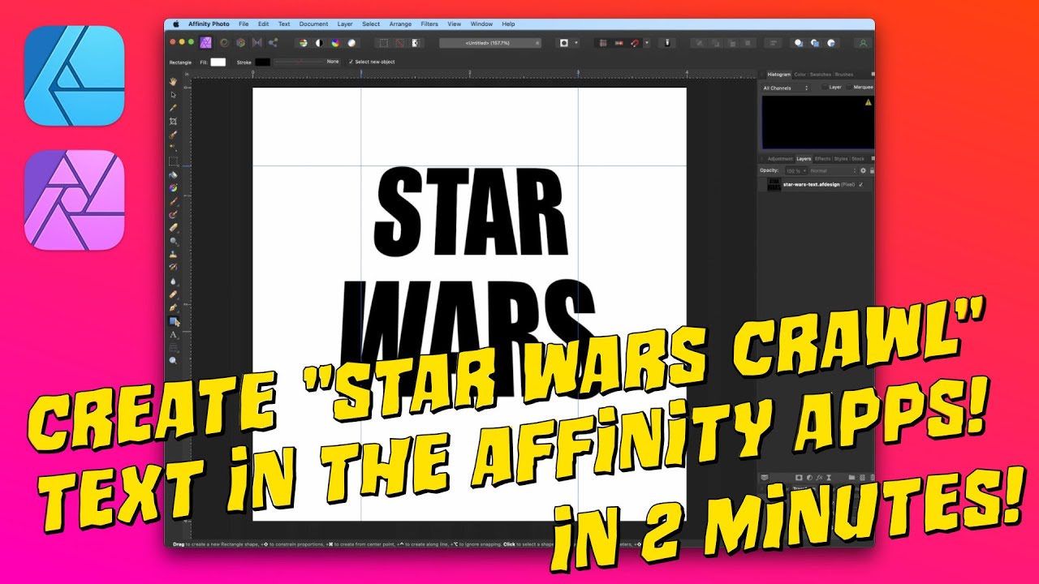This screenshot has height=584, width=1039.
Task: Open the All Channels dropdown
Action: (x=787, y=88)
